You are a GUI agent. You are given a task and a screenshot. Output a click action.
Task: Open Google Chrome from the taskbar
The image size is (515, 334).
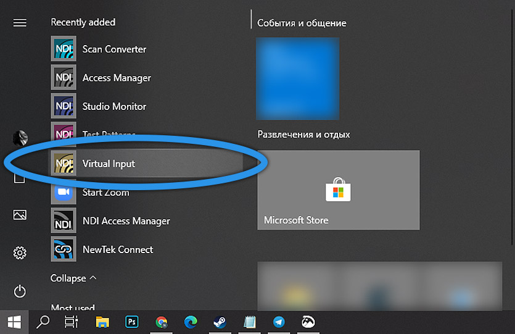161,322
